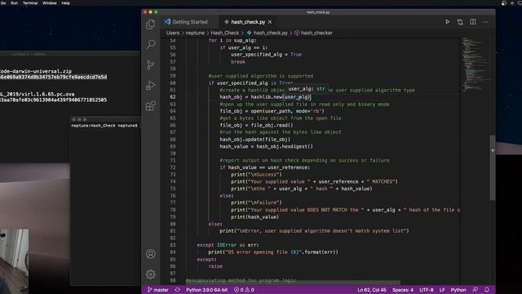Open the Source Control view
This screenshot has width=522, height=294.
[x=150, y=65]
